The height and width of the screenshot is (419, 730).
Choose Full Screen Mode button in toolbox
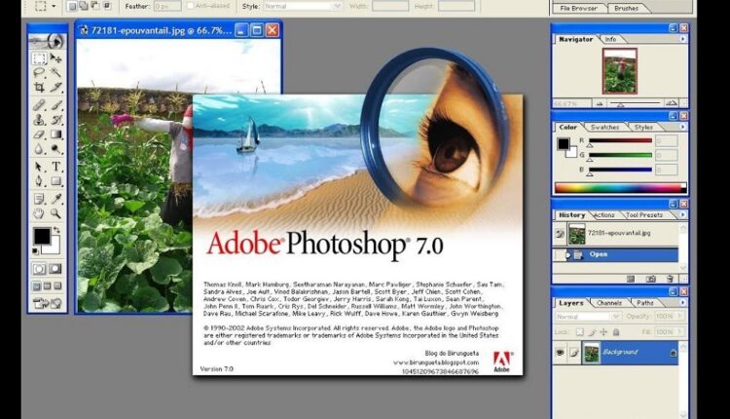tap(57, 286)
